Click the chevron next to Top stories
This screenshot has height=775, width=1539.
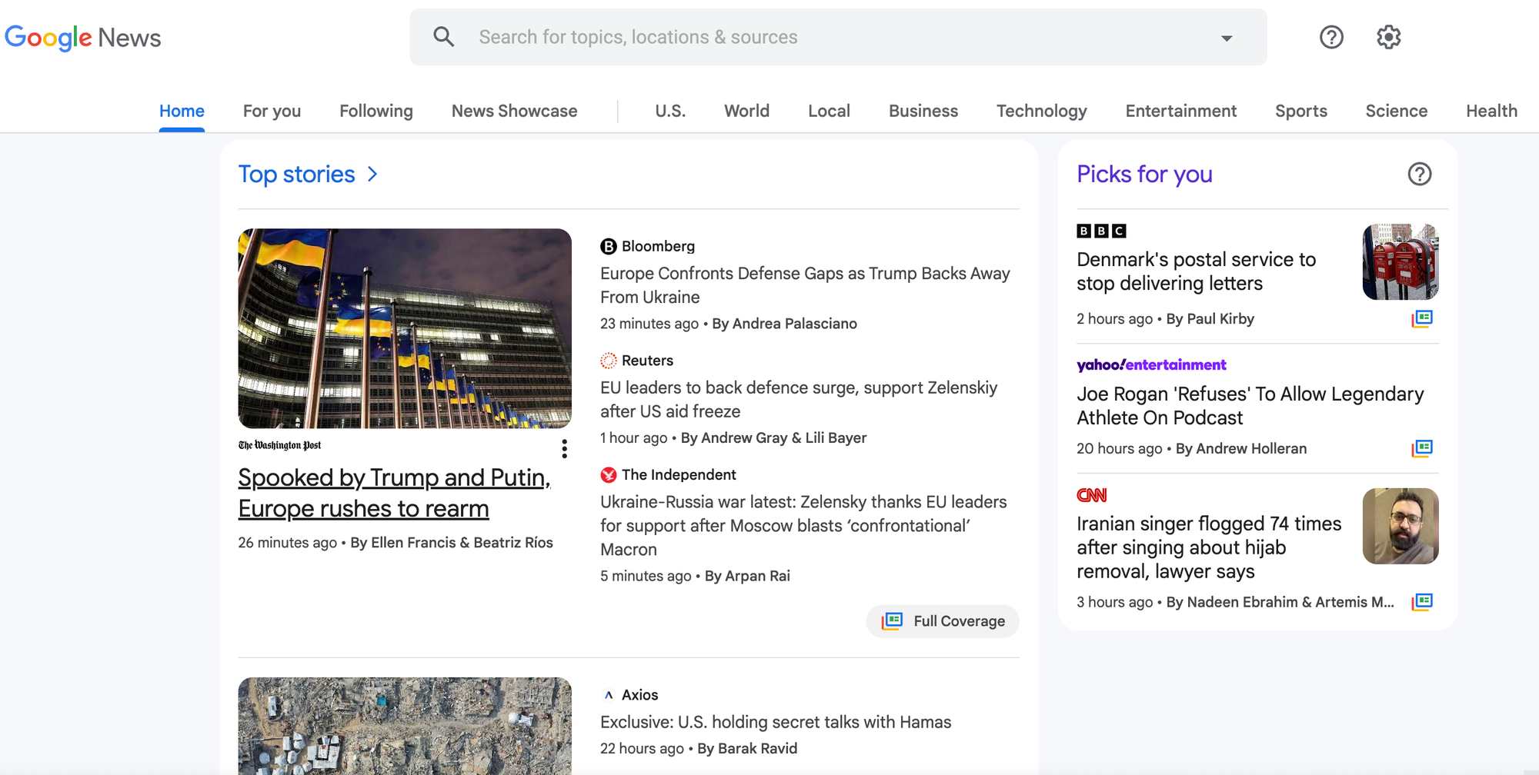tap(372, 174)
